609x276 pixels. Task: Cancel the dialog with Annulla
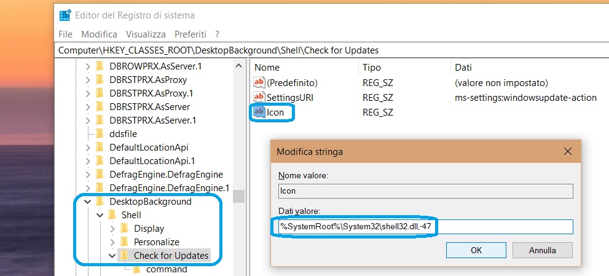coord(542,250)
